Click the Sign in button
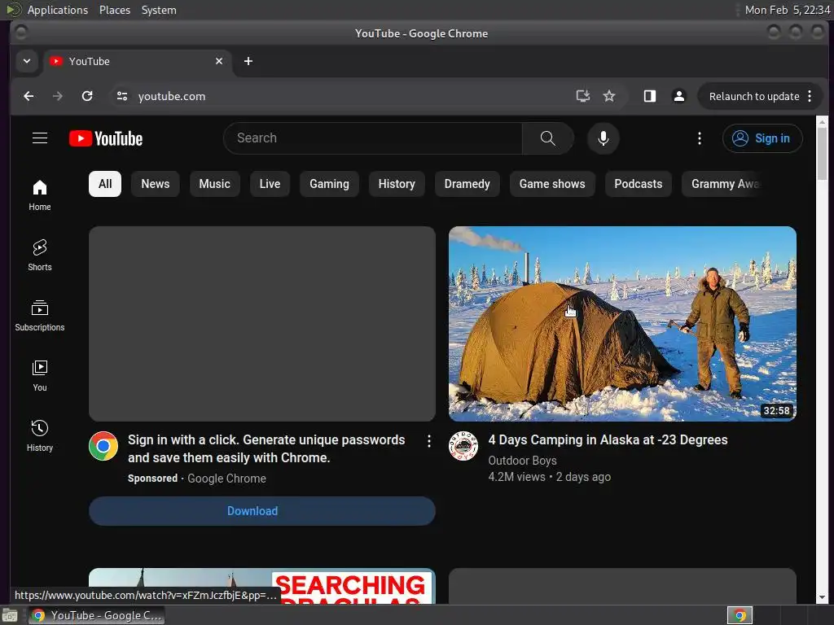Viewport: 834px width, 625px height. click(762, 138)
